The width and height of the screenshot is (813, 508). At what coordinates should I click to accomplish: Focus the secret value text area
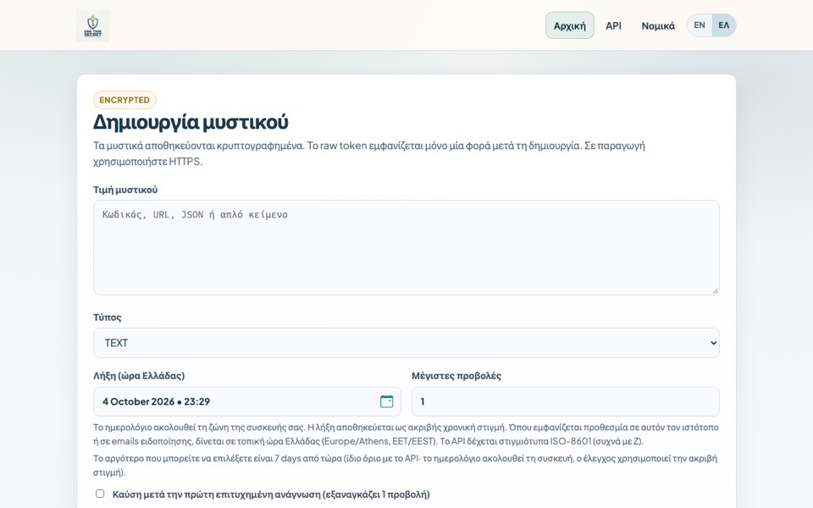[x=406, y=248]
